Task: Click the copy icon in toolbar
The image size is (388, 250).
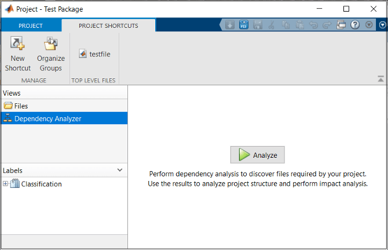Action: [286, 25]
